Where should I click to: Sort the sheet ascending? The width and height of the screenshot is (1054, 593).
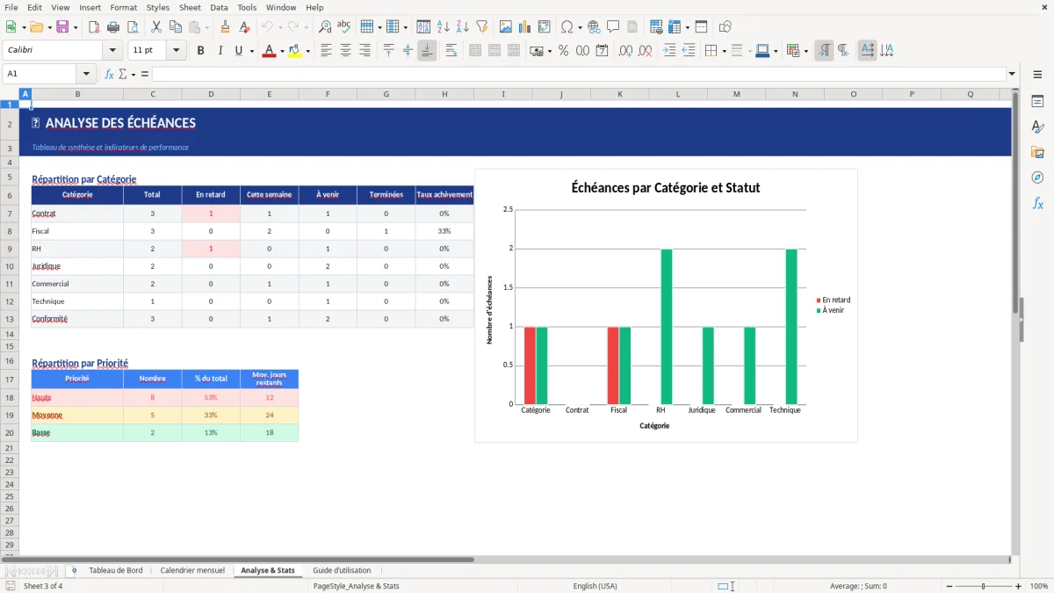(444, 26)
